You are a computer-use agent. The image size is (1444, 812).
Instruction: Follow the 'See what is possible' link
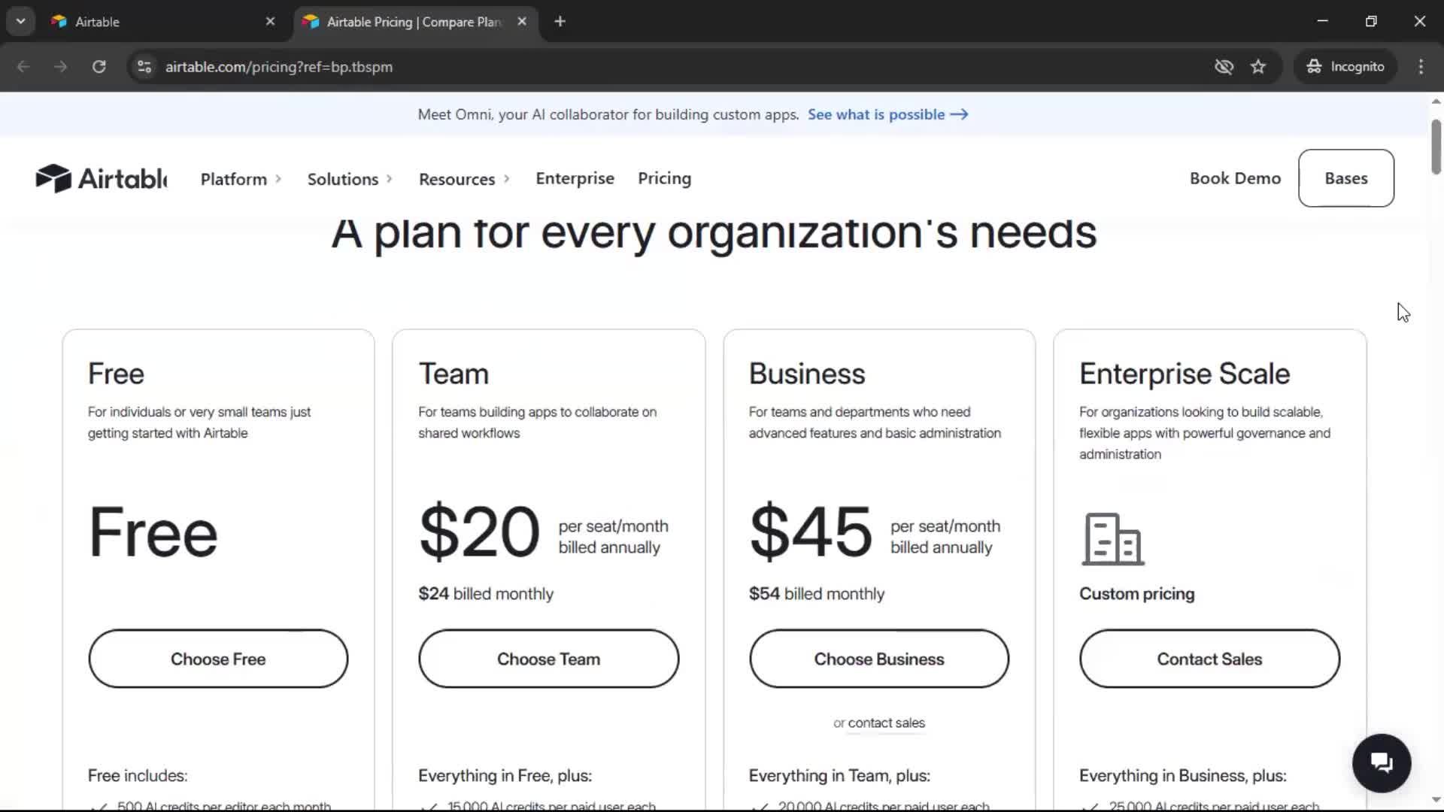[887, 114]
